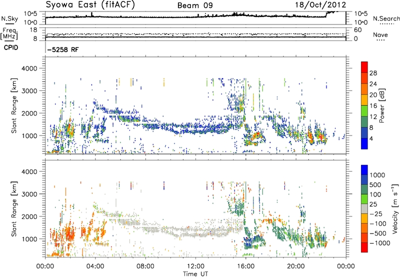Click the '12:00' time axis tick
The height and width of the screenshot is (277, 400).
click(x=195, y=266)
